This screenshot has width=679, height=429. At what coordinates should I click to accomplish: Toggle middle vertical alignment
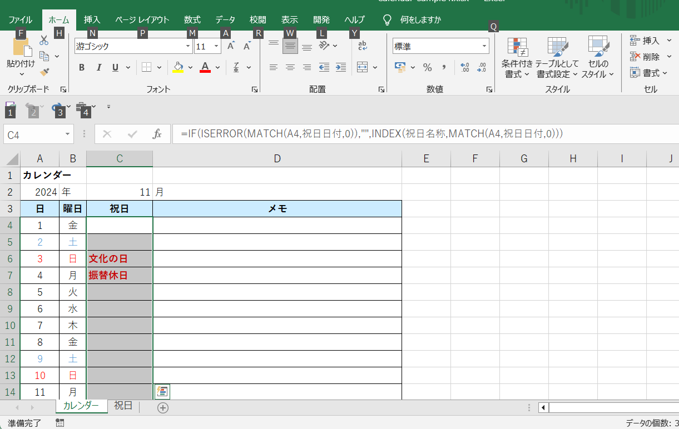click(x=290, y=47)
